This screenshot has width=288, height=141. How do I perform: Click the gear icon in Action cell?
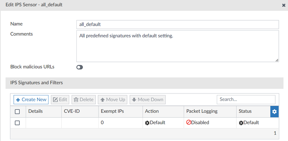pyautogui.click(x=147, y=123)
